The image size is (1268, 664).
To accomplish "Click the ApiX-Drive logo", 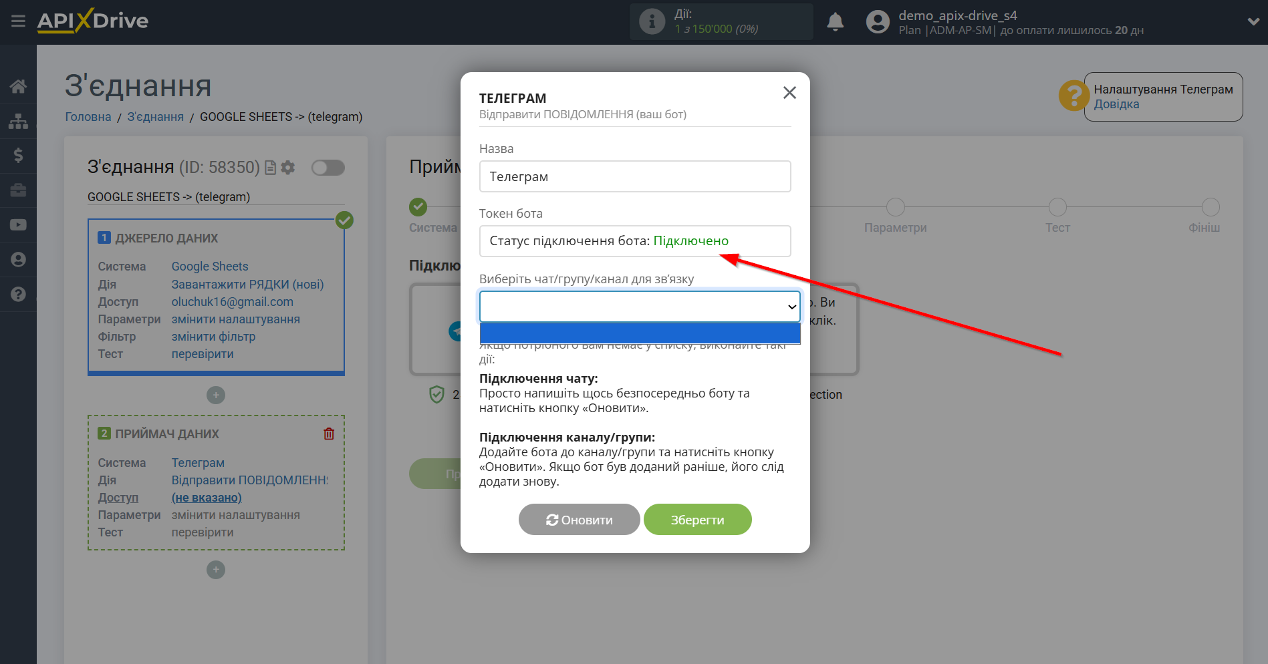I will [93, 21].
